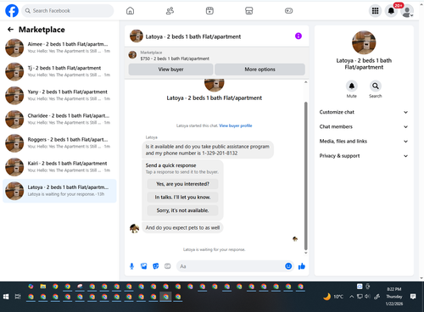Image resolution: width=424 pixels, height=312 pixels.
Task: Choose a sticker
Action: [x=156, y=266]
